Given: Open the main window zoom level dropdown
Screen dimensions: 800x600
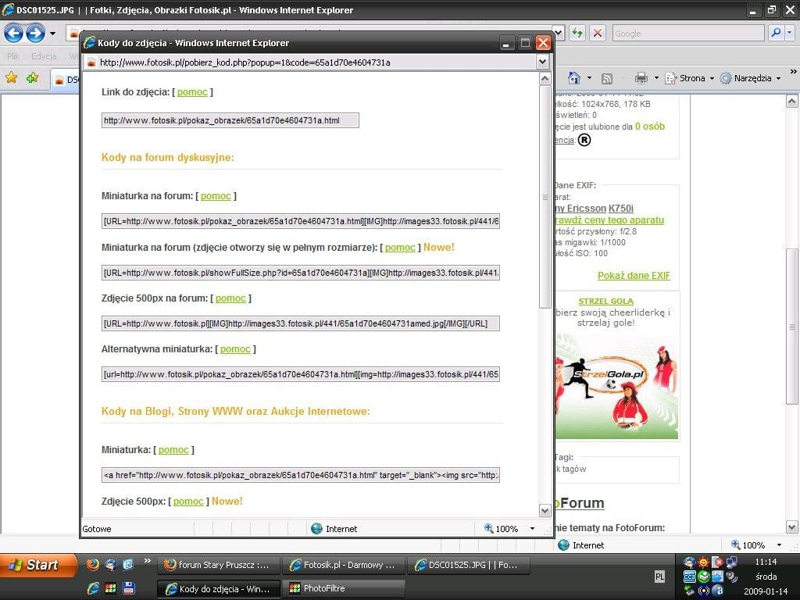Looking at the screenshot, I should click(779, 545).
